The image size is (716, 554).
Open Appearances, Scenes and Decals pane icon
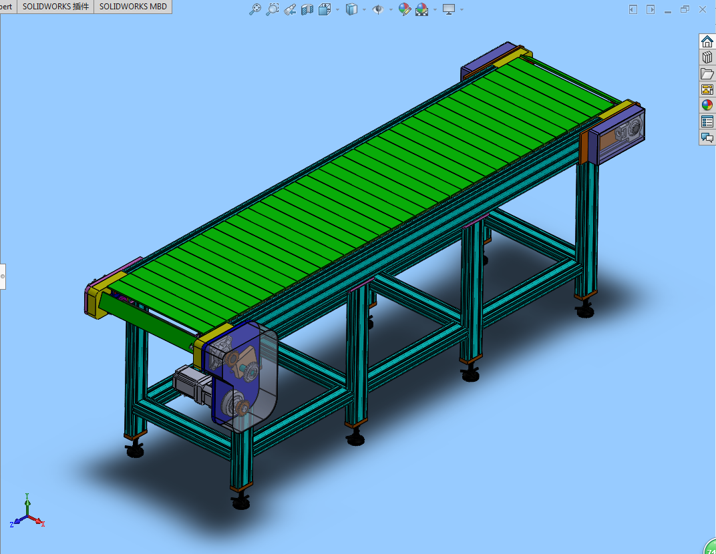tap(707, 105)
